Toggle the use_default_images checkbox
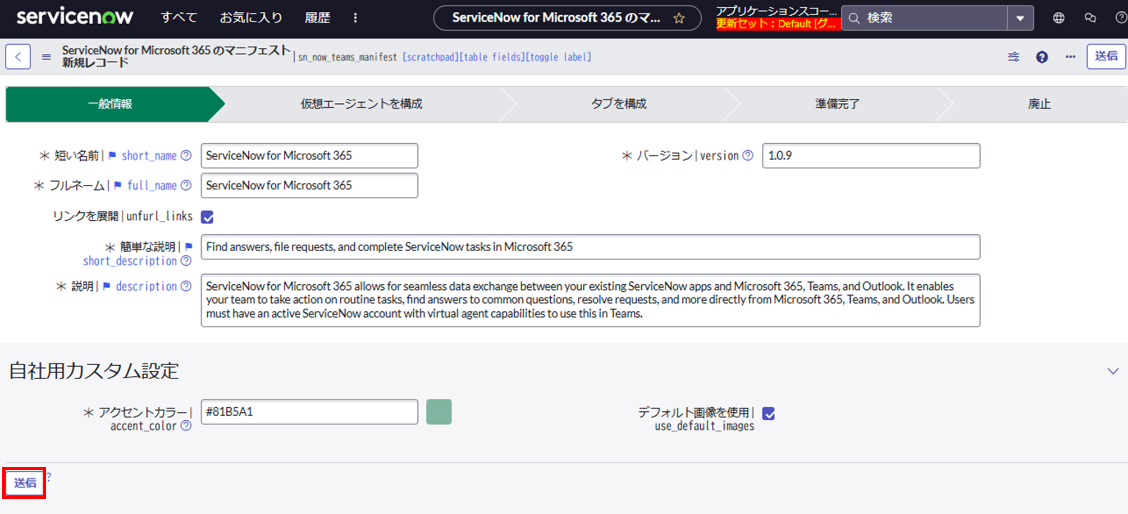This screenshot has height=514, width=1128. click(x=769, y=413)
